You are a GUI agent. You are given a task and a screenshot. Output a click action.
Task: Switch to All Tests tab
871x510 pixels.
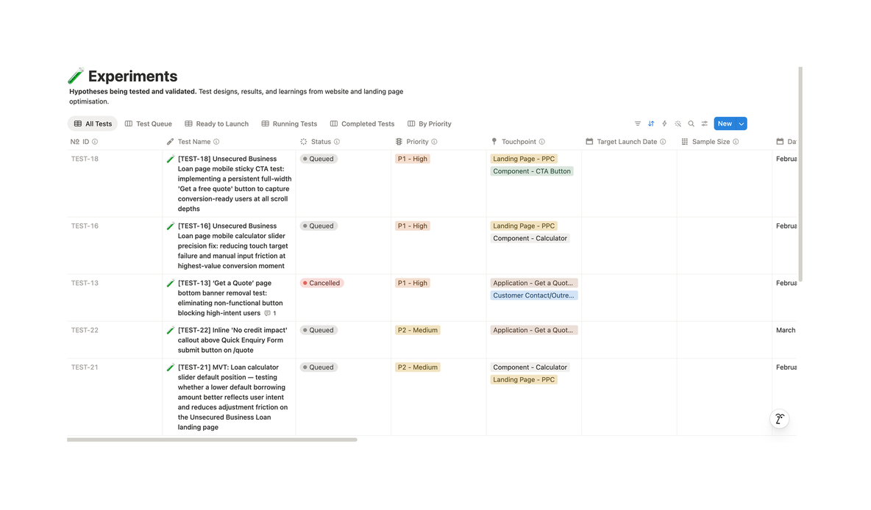click(93, 123)
